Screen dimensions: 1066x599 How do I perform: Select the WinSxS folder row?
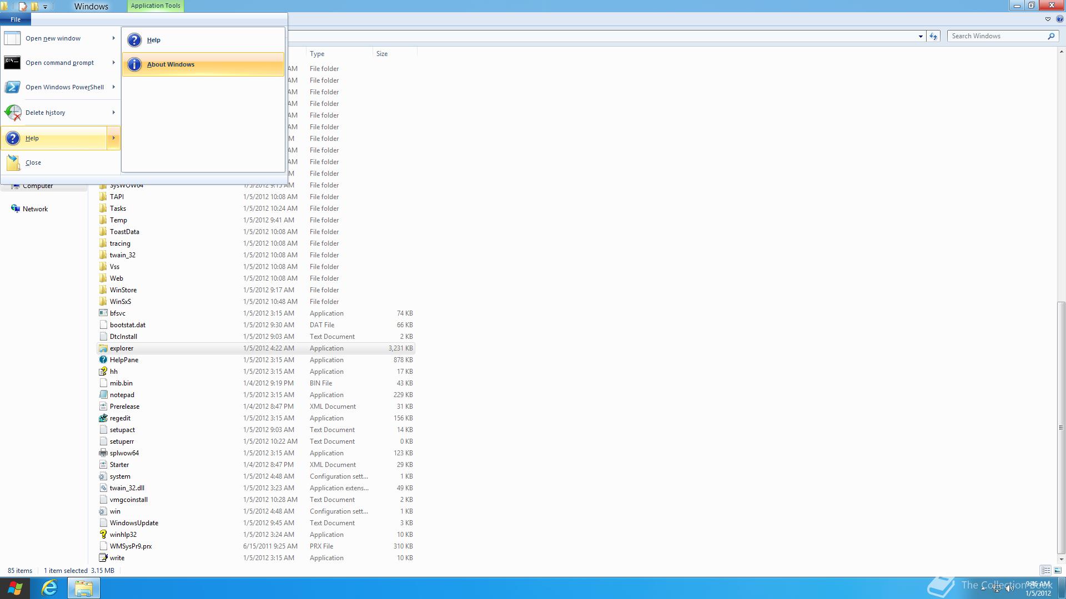[x=255, y=302]
